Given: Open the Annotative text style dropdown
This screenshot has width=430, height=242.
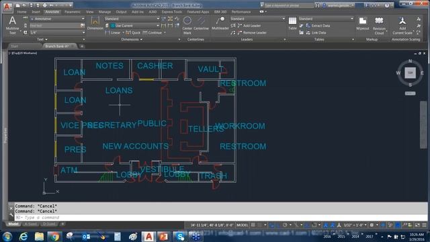Looking at the screenshot, I should click(57, 19).
